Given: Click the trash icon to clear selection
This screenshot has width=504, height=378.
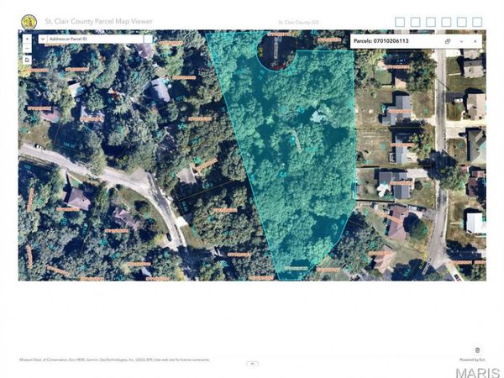Looking at the screenshot, I should [x=477, y=350].
